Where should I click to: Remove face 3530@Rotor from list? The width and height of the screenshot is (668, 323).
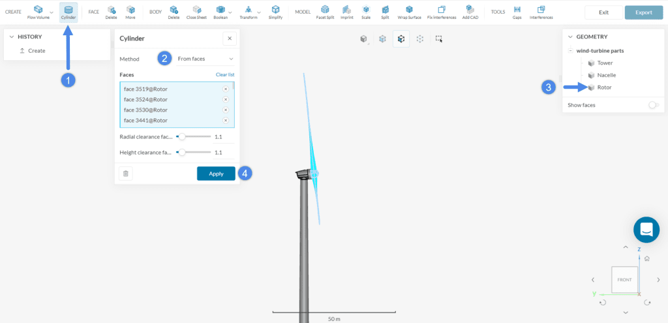click(x=226, y=110)
